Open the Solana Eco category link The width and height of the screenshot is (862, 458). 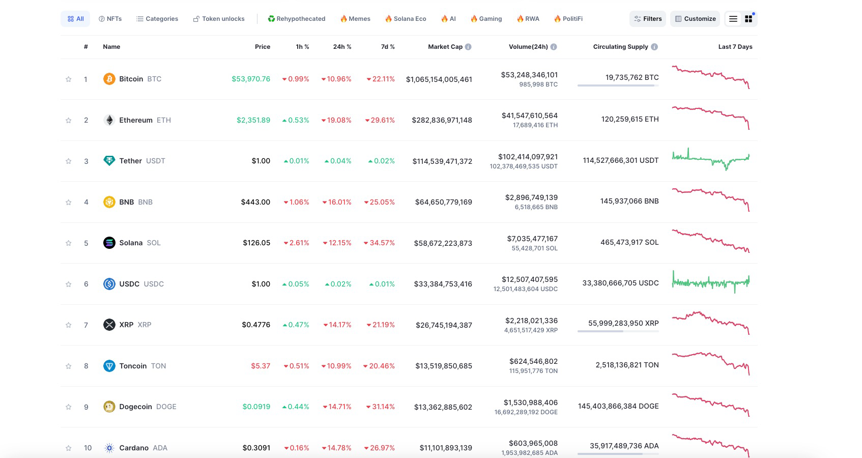tap(406, 19)
